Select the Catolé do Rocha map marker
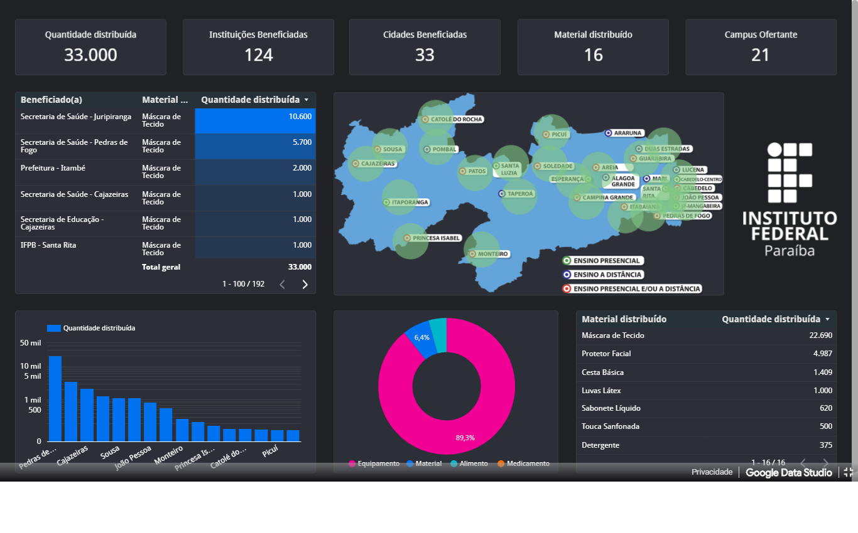This screenshot has width=858, height=533. point(425,119)
